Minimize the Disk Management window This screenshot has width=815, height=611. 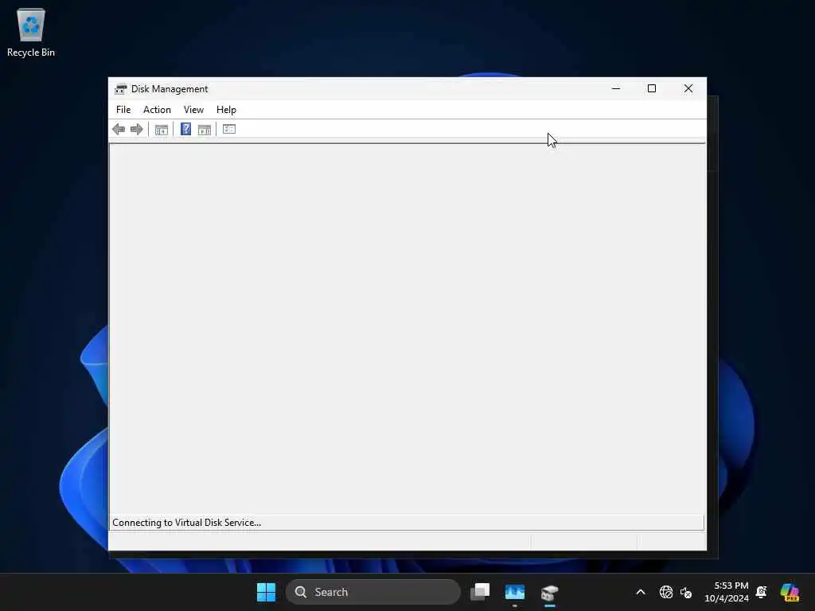[x=616, y=88]
